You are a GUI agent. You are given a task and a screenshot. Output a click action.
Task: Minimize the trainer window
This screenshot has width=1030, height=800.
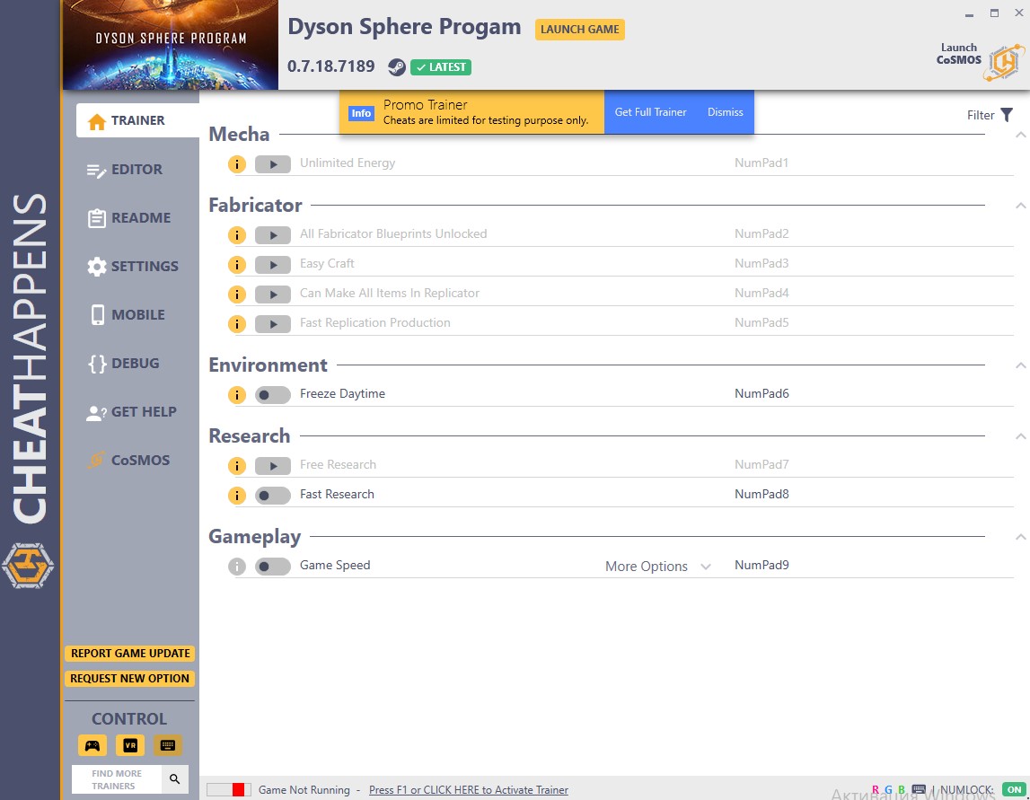pyautogui.click(x=970, y=13)
